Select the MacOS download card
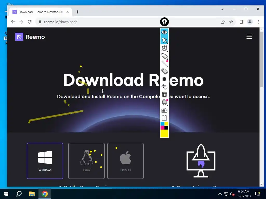Viewport: 266px width, 199px height. coord(125,161)
